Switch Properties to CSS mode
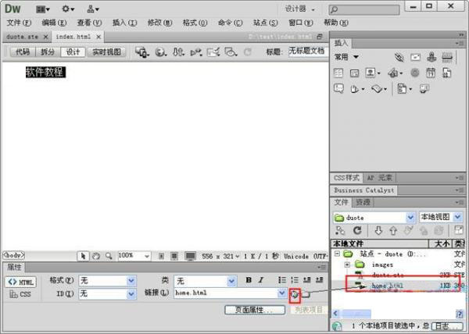 20,294
